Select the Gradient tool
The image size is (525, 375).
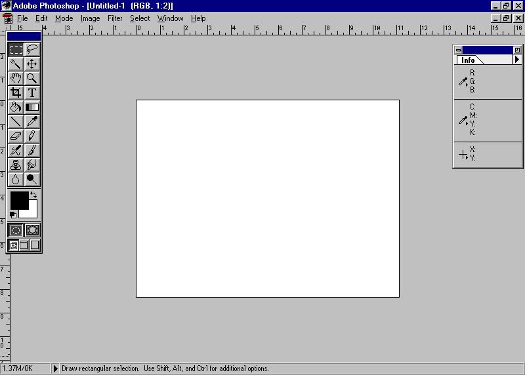tap(32, 107)
